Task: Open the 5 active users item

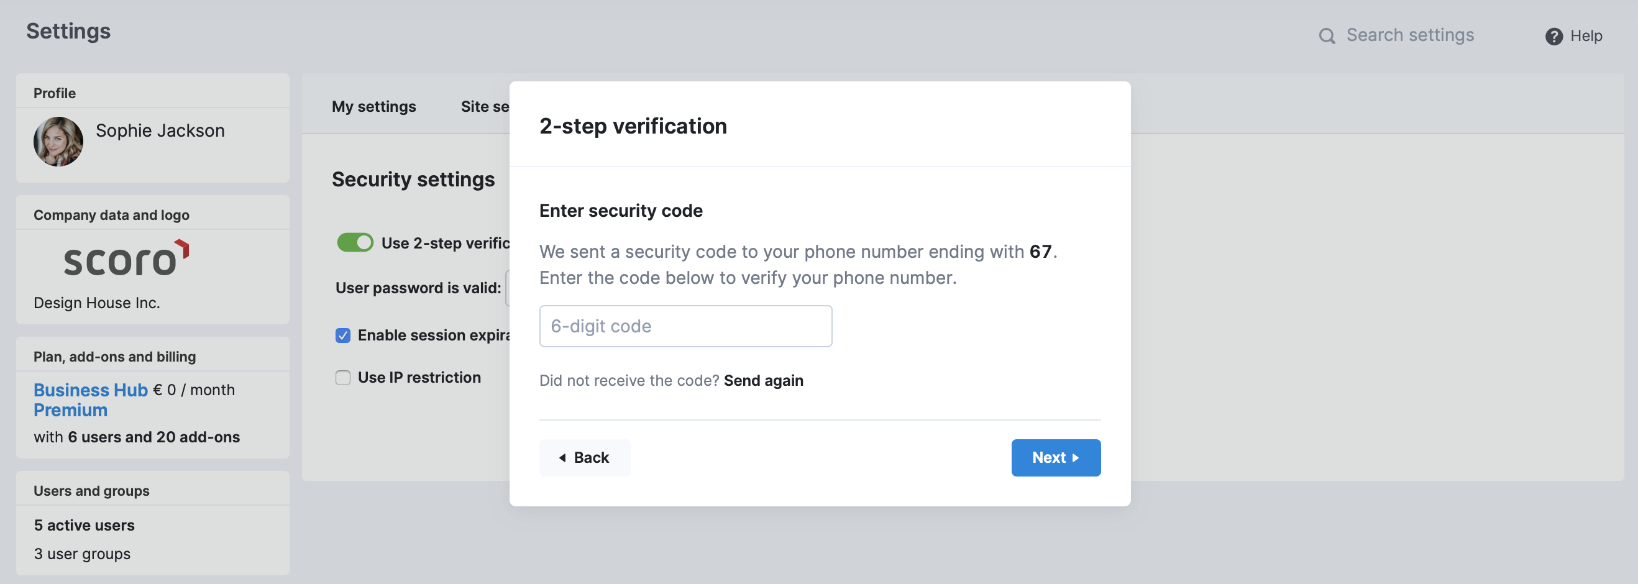Action: [x=84, y=525]
